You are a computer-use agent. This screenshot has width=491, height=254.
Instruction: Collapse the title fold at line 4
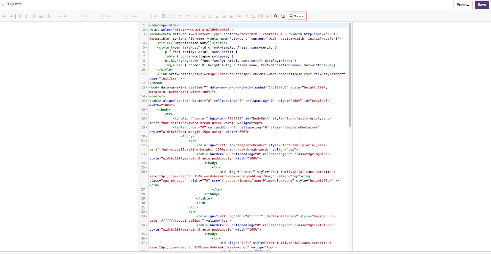147,43
